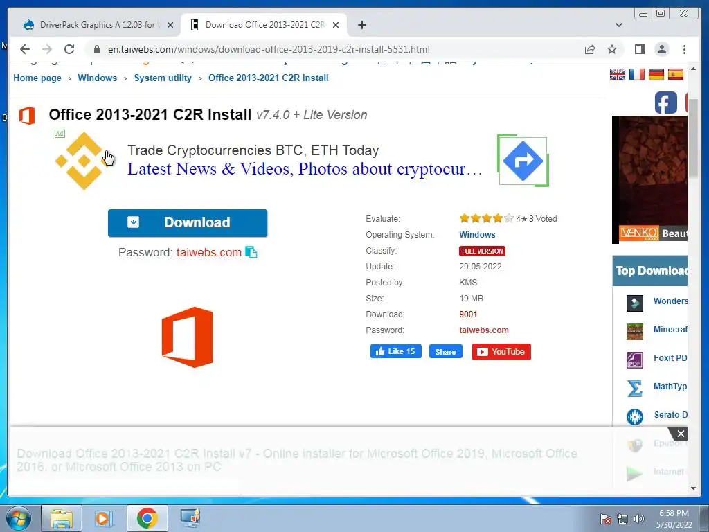The image size is (709, 532).
Task: Close the Download Office tab
Action: coord(336,25)
